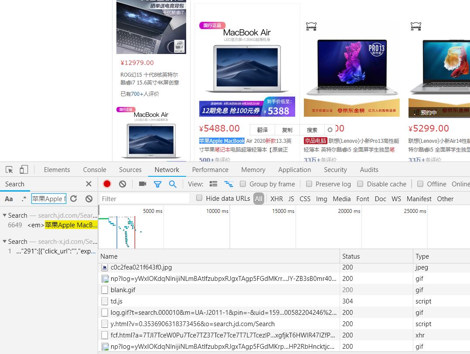Screen dimensions: 470x354
Task: Check Hide data URLs
Action: click(199, 198)
